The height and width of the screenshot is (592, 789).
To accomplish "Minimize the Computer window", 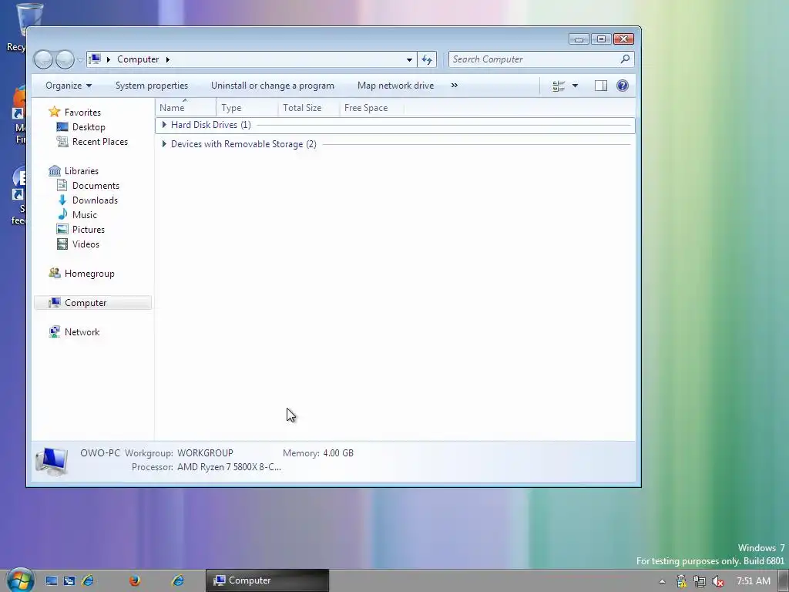I will (579, 39).
